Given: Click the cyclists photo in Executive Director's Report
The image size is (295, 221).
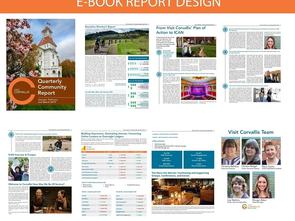Looking at the screenshot, I should coord(117,42).
